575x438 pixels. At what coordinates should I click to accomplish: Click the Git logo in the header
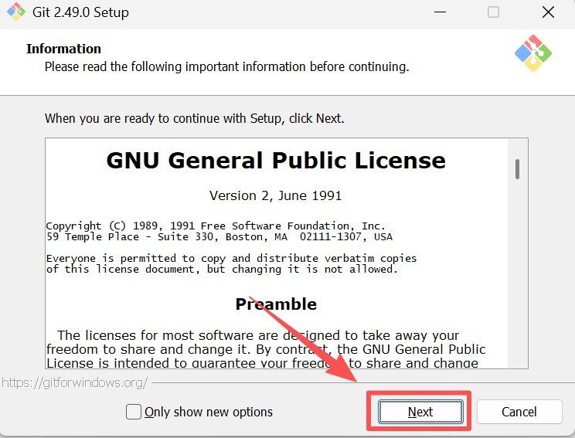coord(532,53)
